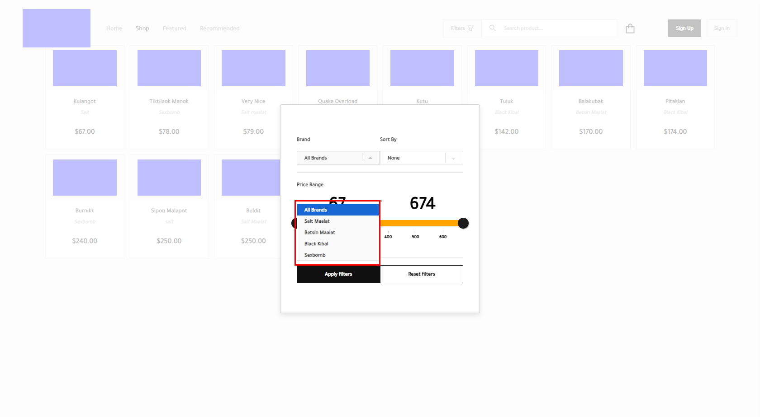The width and height of the screenshot is (760, 417).
Task: Expand the Sort By dropdown arrow
Action: [x=453, y=158]
